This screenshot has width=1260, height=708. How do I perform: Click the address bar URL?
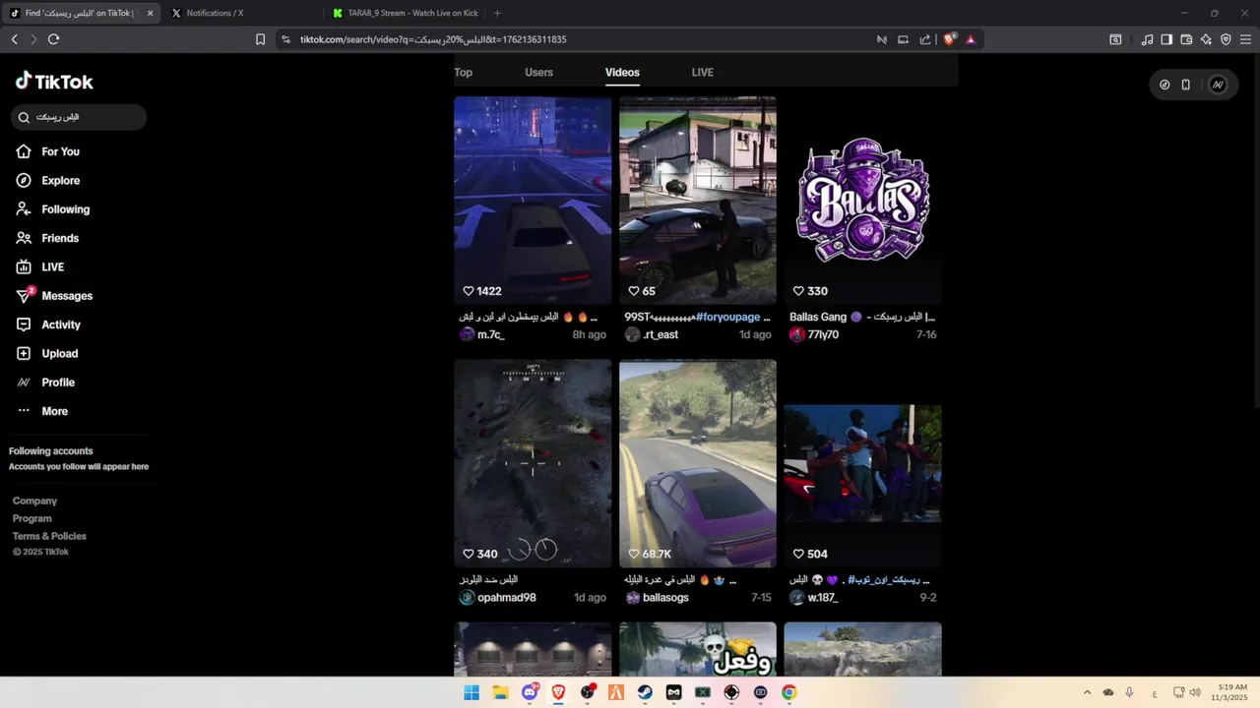point(433,39)
